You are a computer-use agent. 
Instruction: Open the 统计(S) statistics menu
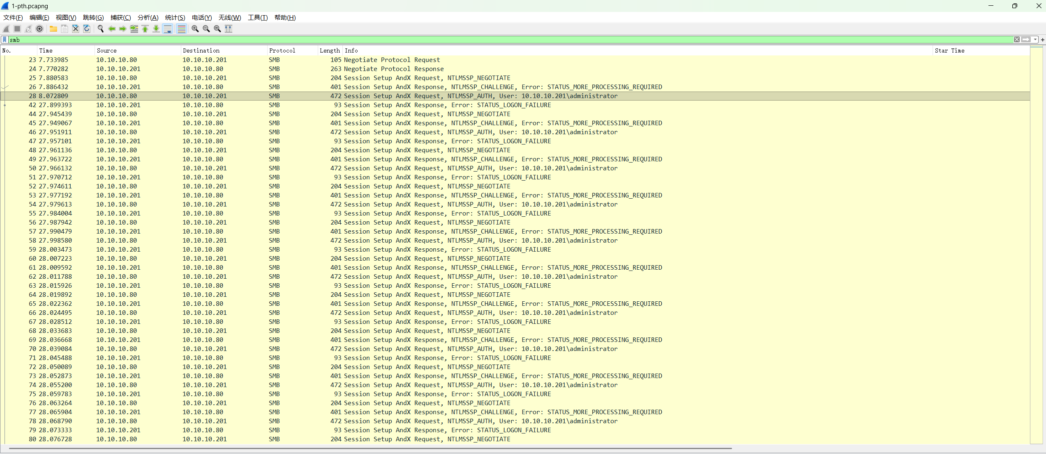175,18
